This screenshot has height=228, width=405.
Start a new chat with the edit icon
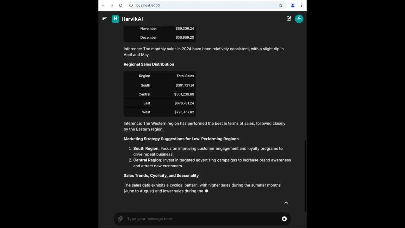(289, 19)
